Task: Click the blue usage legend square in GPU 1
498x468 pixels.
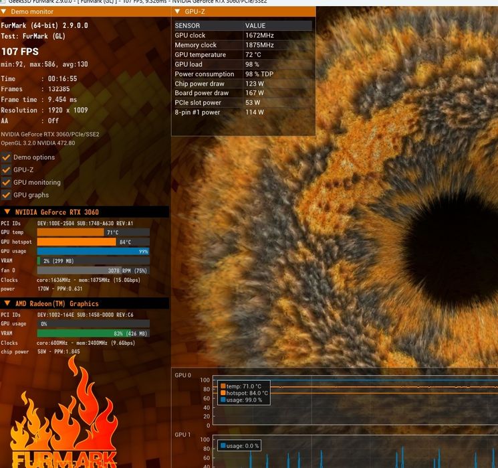Action: pyautogui.click(x=223, y=445)
